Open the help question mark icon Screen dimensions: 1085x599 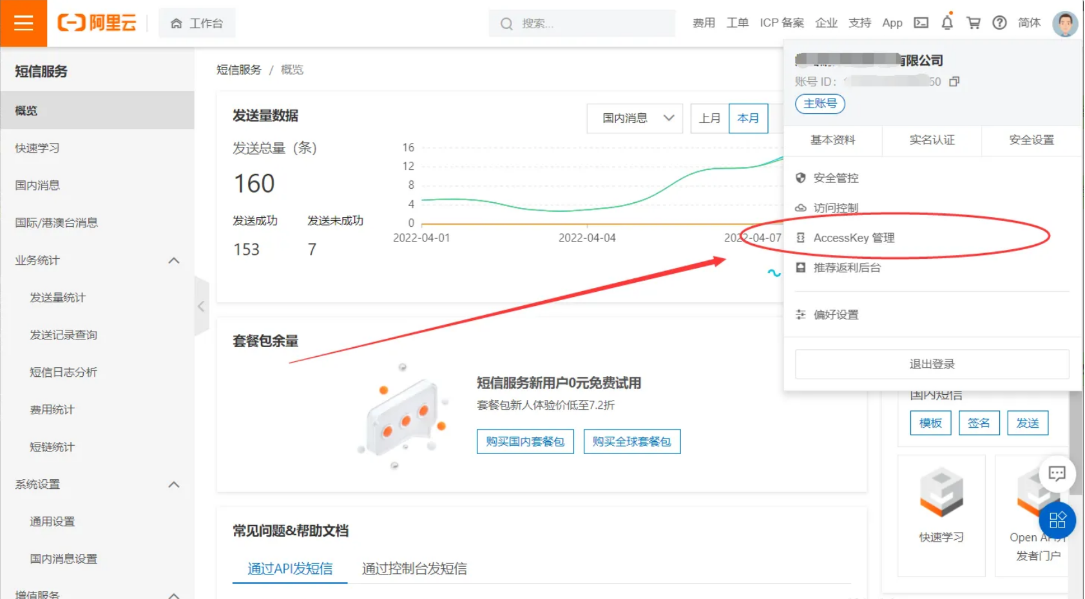[999, 23]
